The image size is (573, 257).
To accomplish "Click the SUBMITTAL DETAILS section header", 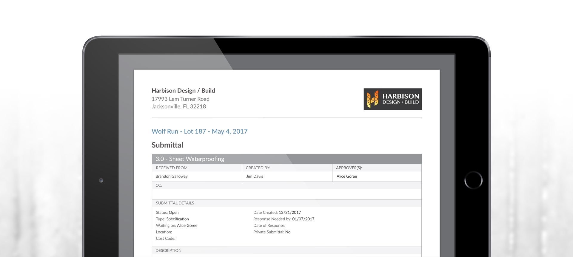I will (286, 203).
